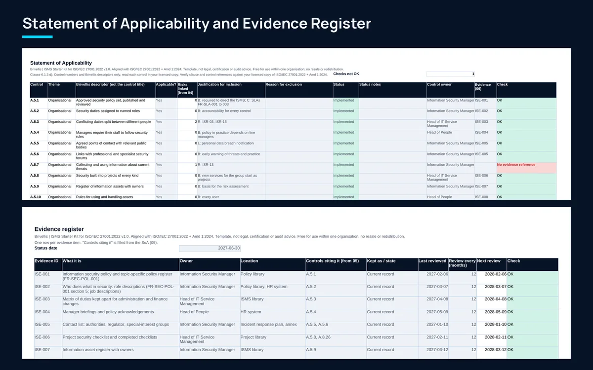Click the 'Justification for inclusion' column header
The height and width of the screenshot is (370, 593).
click(231, 90)
